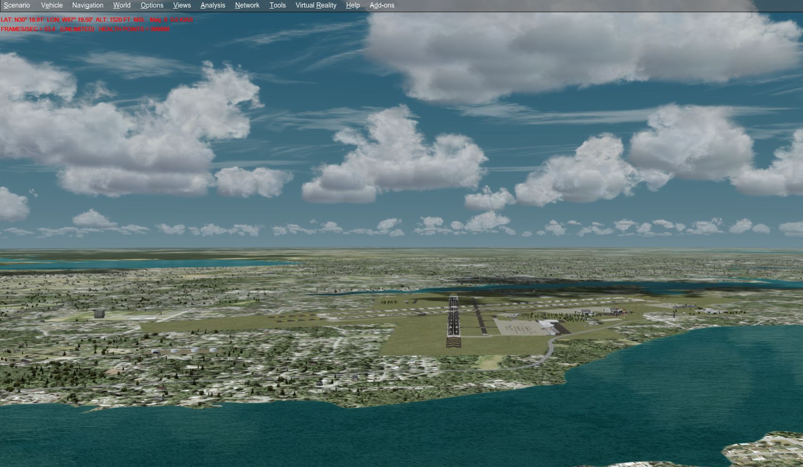The height and width of the screenshot is (467, 803).
Task: Expand the Tools menu
Action: point(277,5)
